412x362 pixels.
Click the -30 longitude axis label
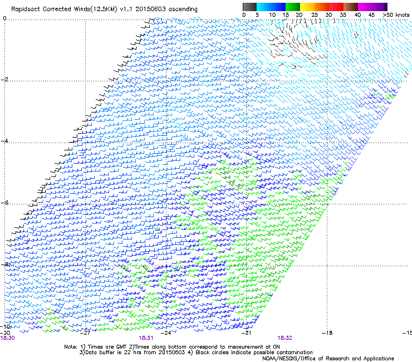click(x=5, y=333)
